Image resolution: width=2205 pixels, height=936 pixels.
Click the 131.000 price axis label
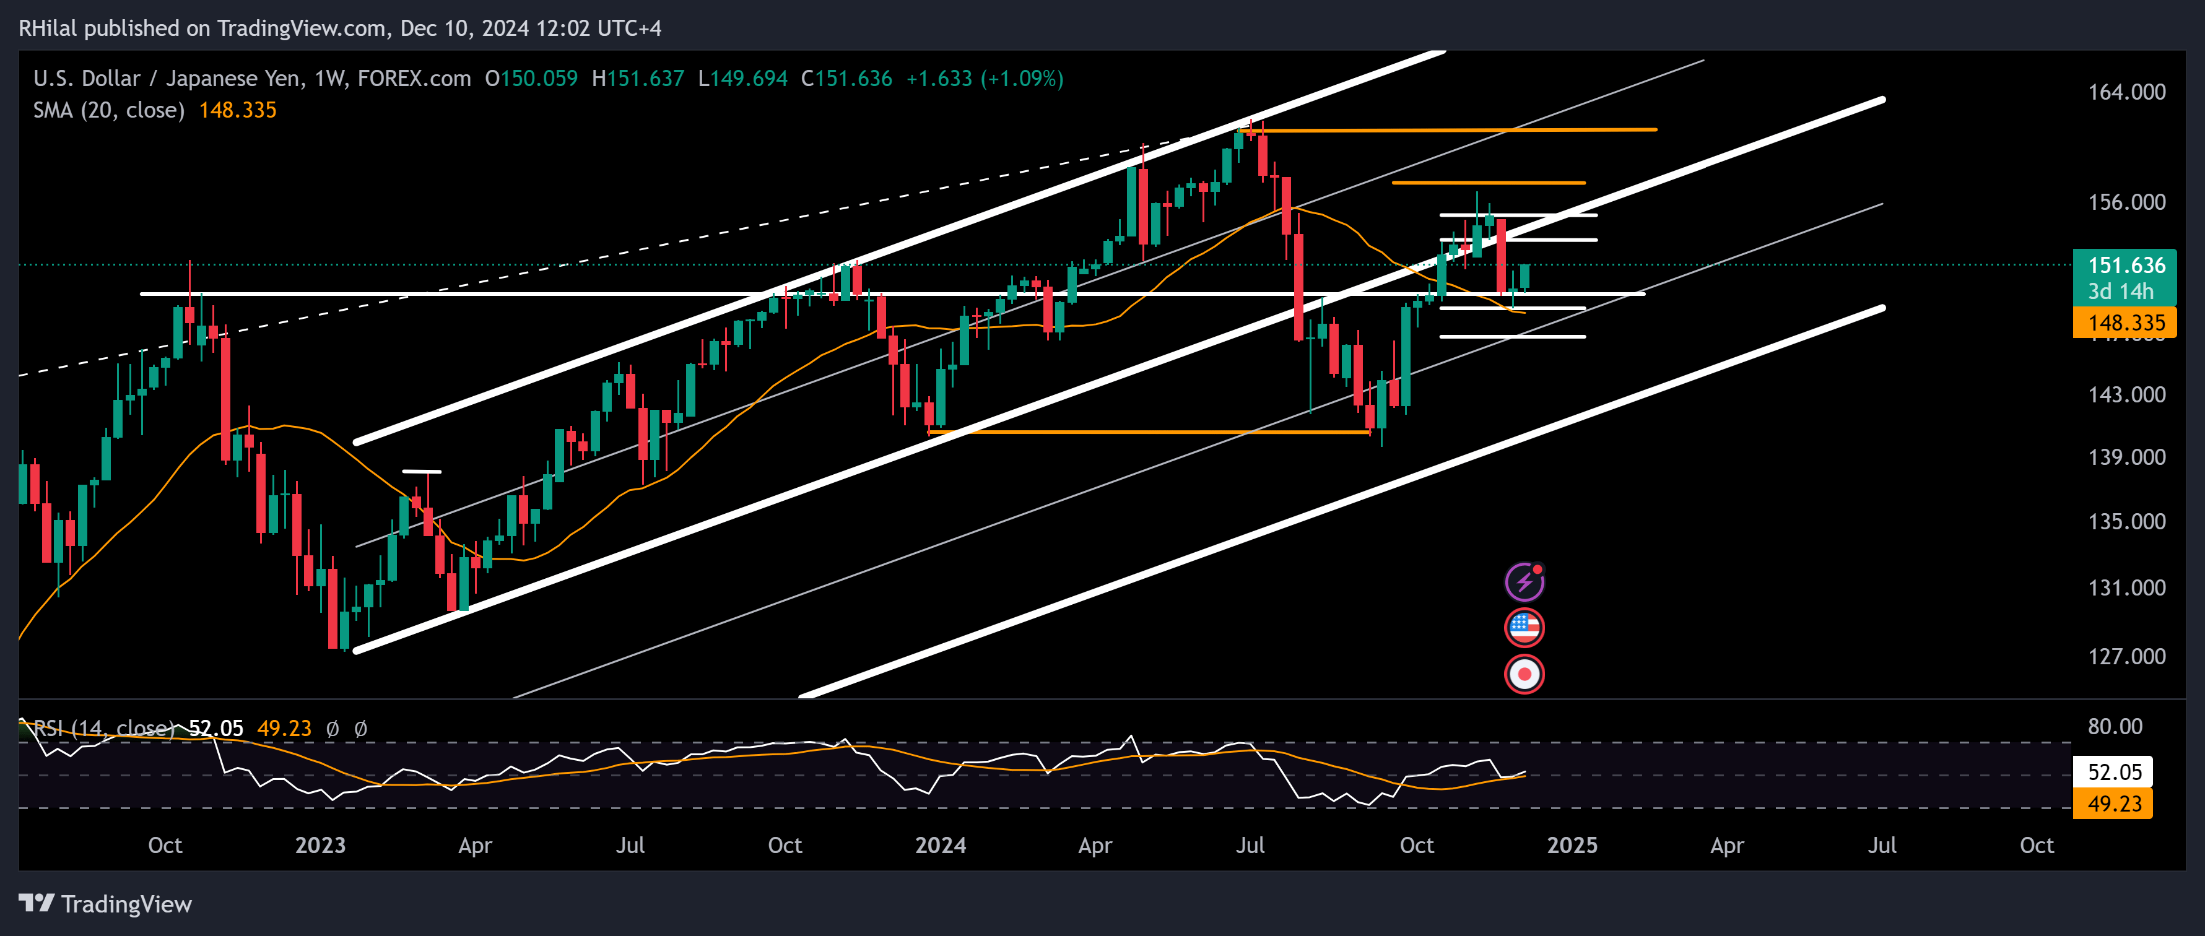2126,587
